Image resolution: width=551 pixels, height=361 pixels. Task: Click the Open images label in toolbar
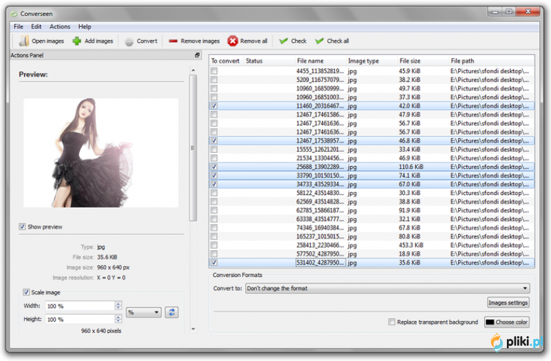[x=48, y=41]
